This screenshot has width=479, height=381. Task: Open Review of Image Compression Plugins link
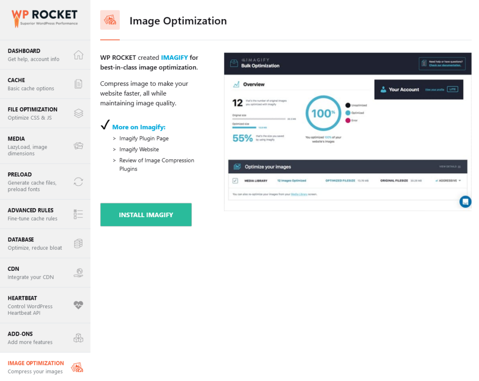click(157, 165)
